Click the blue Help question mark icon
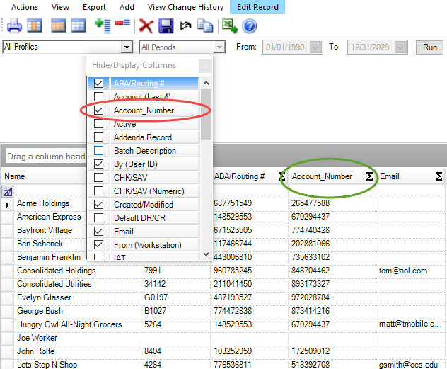 249,27
